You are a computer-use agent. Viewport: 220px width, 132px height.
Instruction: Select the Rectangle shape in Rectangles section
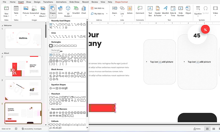point(51,46)
